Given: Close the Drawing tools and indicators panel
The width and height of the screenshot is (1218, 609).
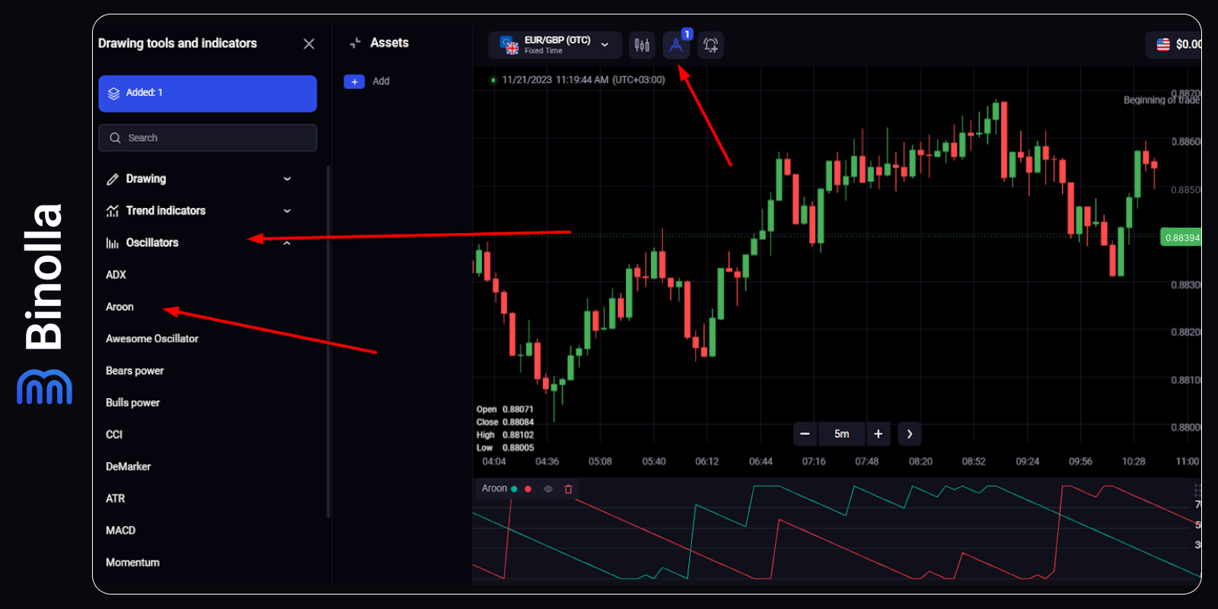Looking at the screenshot, I should click(x=308, y=44).
